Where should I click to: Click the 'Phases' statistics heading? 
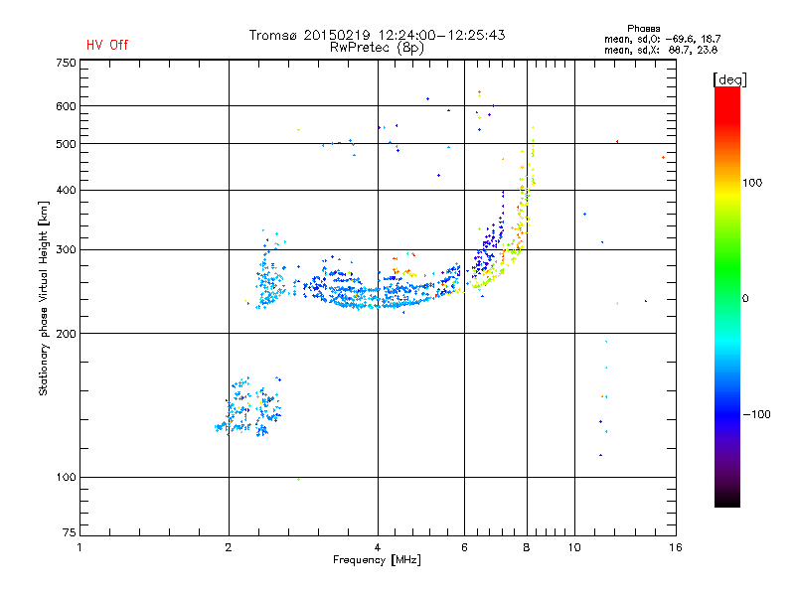coord(643,29)
